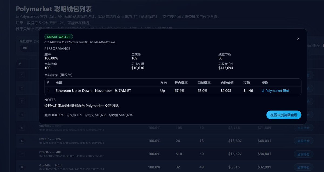Select wallet address 0x5248313731287b61d714 in popup
This screenshot has height=172, width=324.
(x=80, y=42)
